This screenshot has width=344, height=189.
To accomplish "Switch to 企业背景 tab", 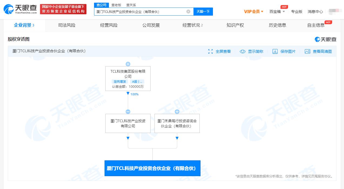I will [x=24, y=25].
